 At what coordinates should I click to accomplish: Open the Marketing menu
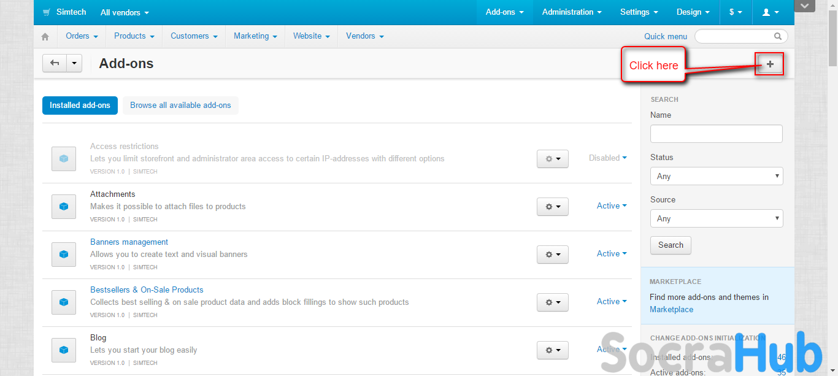click(255, 36)
